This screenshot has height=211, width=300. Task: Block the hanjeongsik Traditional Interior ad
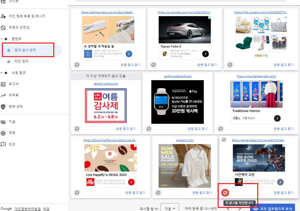(x=220, y=129)
